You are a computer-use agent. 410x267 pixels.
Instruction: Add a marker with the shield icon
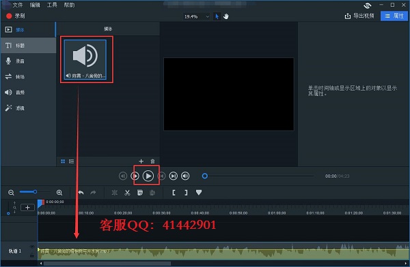(199, 193)
